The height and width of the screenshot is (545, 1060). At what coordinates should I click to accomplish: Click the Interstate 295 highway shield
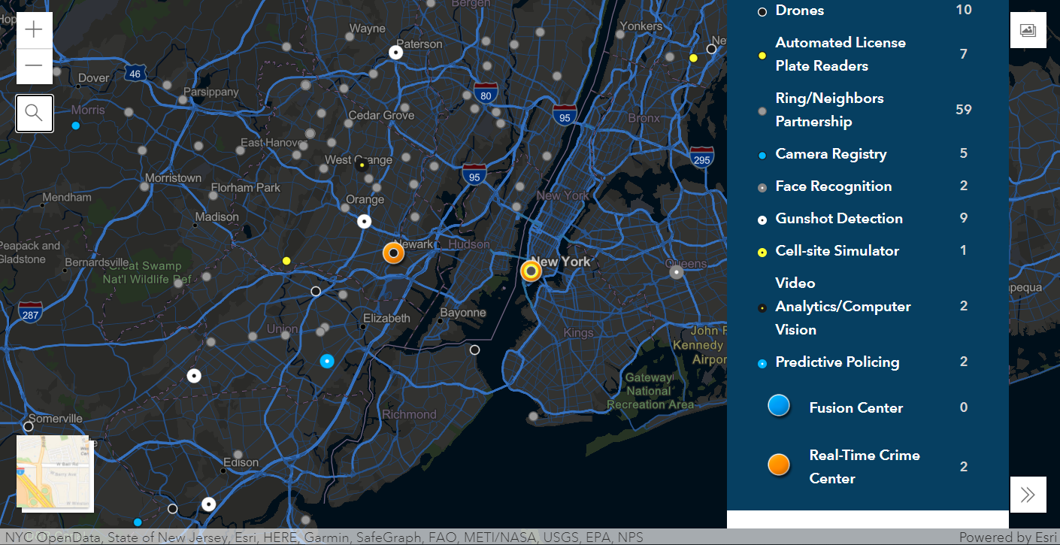[701, 157]
